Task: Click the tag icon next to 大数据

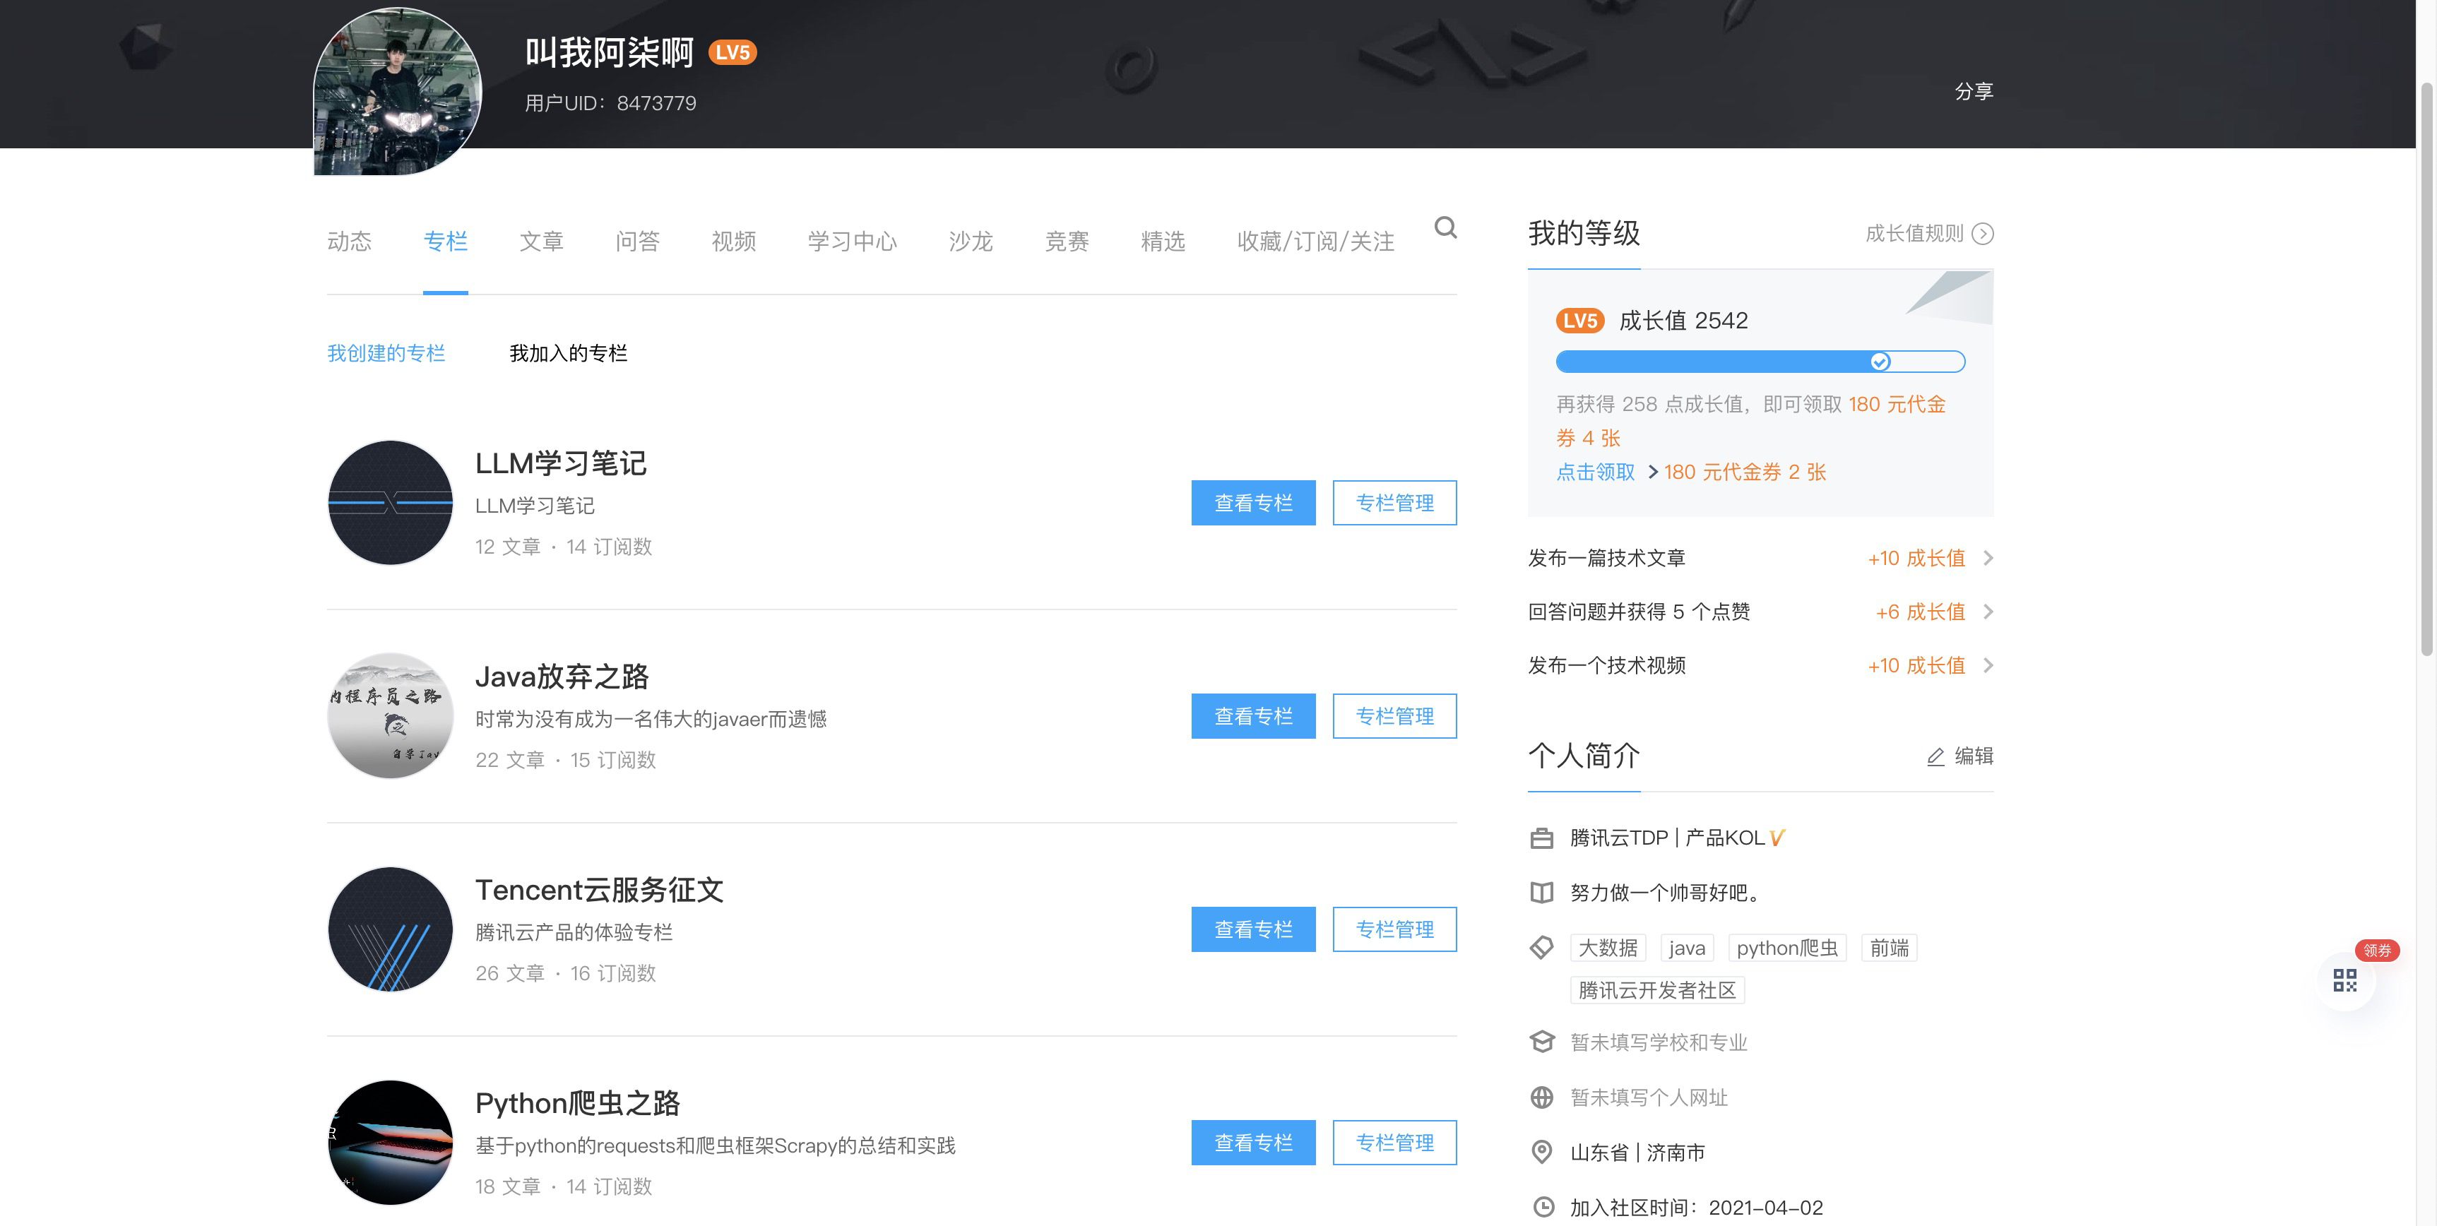Action: (x=1541, y=947)
